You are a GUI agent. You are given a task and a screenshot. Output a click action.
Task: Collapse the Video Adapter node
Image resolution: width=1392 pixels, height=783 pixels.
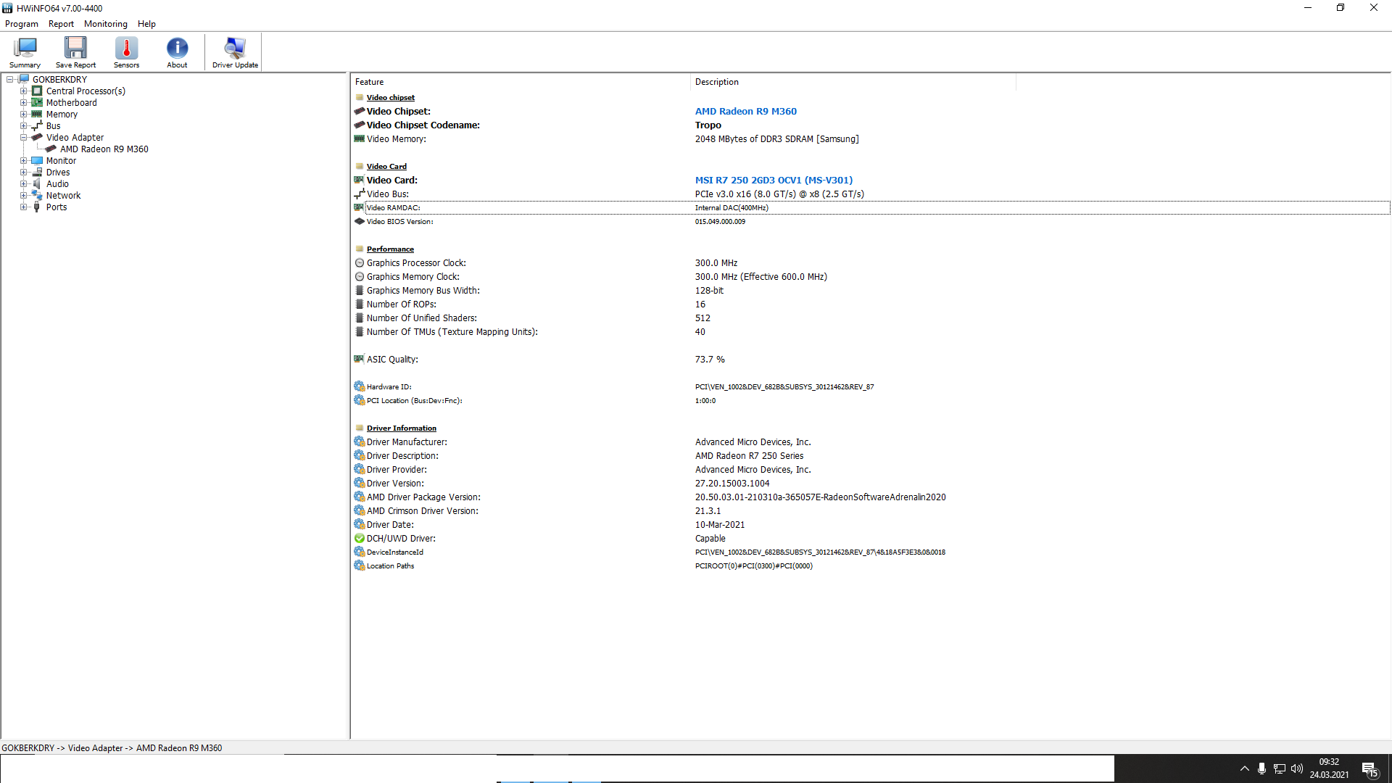click(23, 138)
